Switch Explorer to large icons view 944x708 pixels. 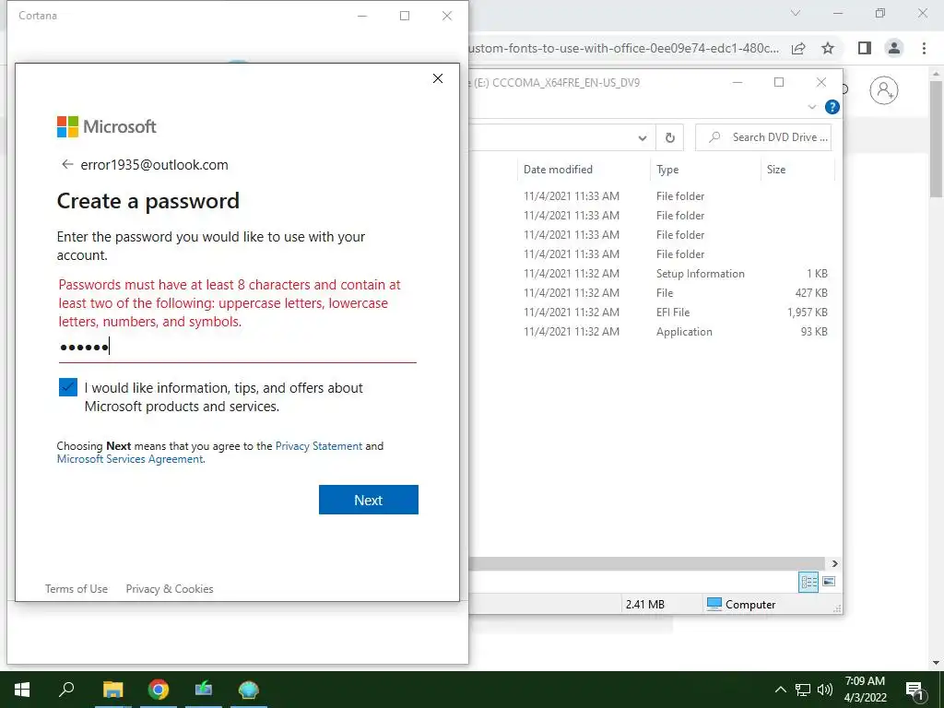[829, 582]
